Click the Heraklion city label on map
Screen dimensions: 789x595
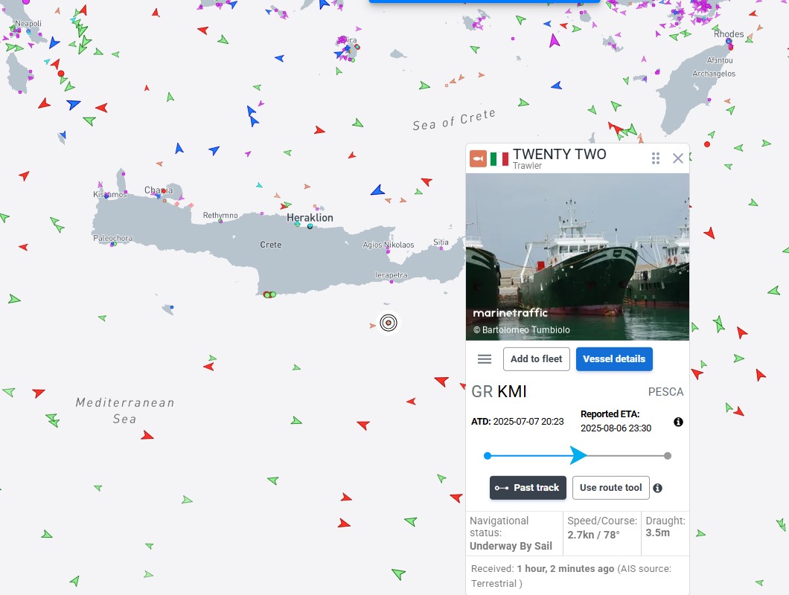(310, 218)
